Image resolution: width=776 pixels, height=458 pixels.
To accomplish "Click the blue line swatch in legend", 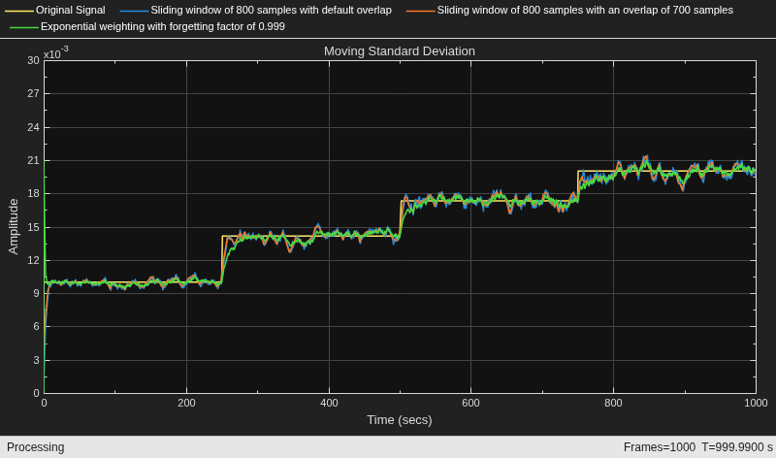I will click(x=134, y=11).
